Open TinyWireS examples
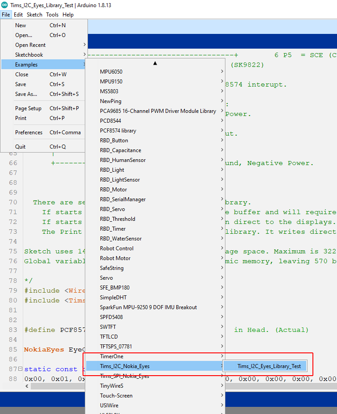This screenshot has height=414, width=337. click(x=155, y=386)
